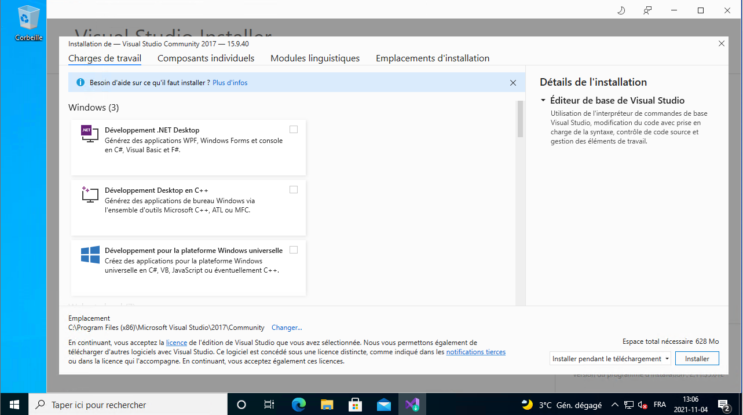Viewport: 743px width, 415px height.
Task: Click the C++ Desktop development icon
Action: pos(90,194)
